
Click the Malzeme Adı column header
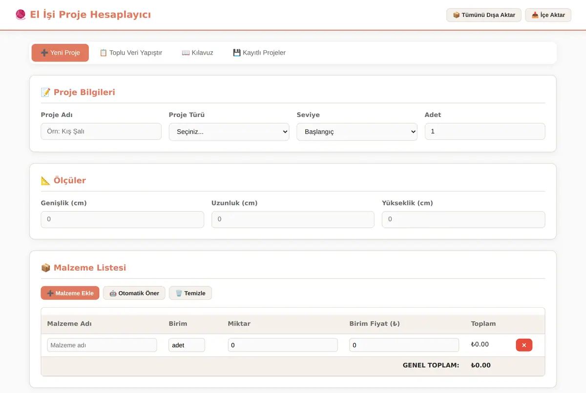pos(69,324)
